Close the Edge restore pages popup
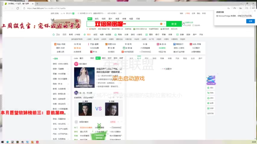 coord(255,11)
